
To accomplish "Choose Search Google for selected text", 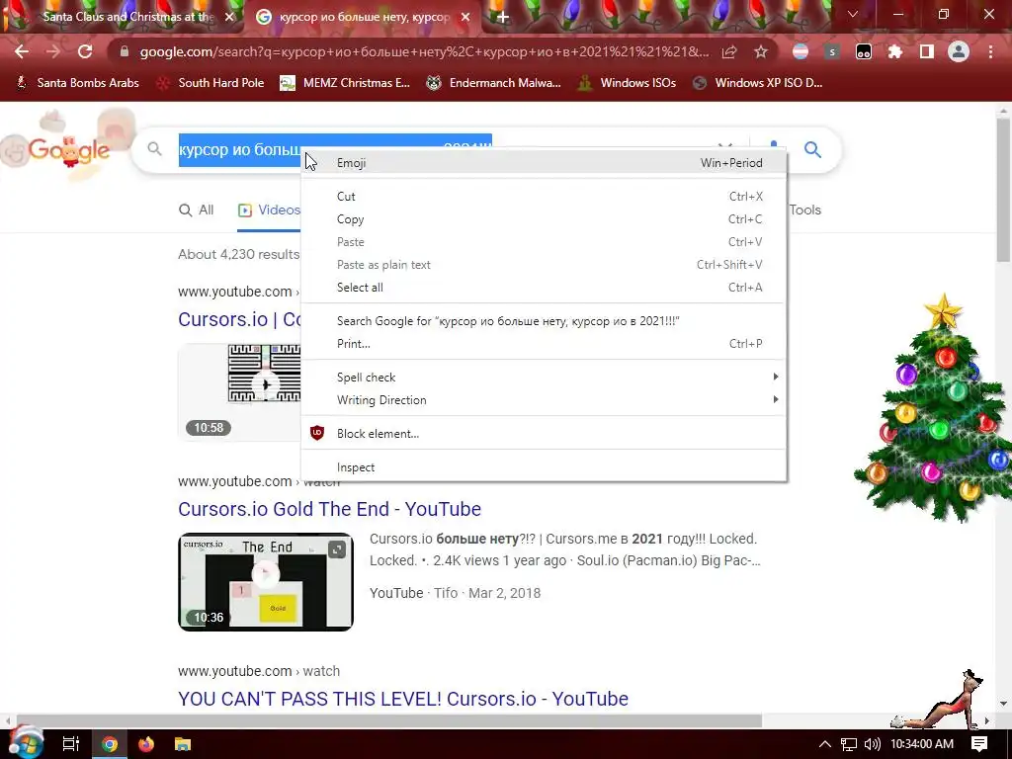I will 544,321.
